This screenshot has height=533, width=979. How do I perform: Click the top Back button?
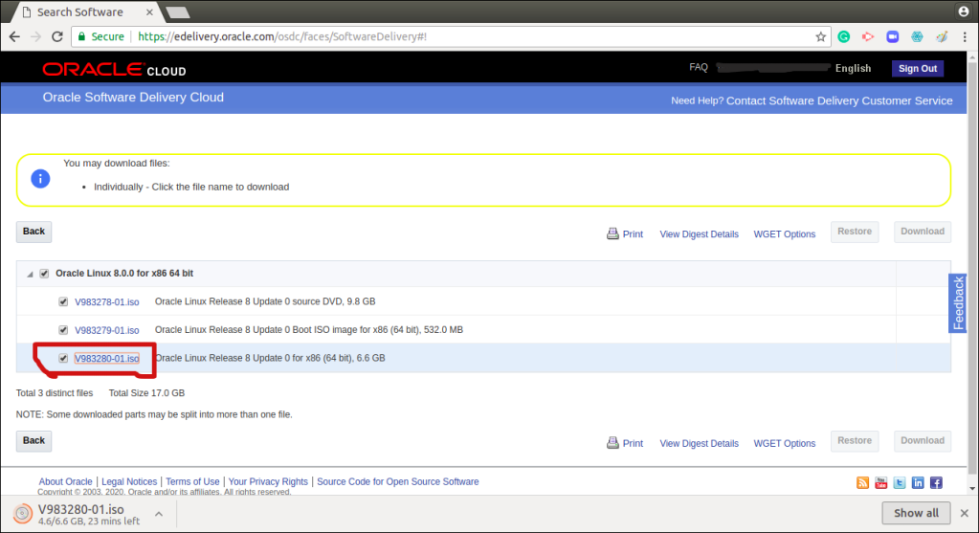(33, 232)
